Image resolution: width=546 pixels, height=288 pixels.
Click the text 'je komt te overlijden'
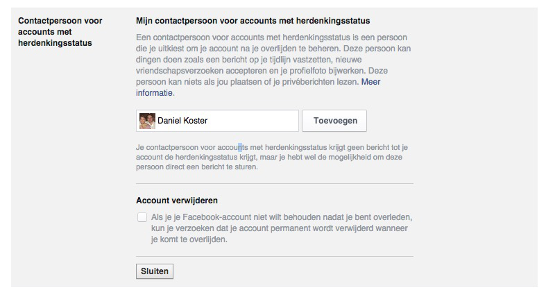tap(189, 239)
